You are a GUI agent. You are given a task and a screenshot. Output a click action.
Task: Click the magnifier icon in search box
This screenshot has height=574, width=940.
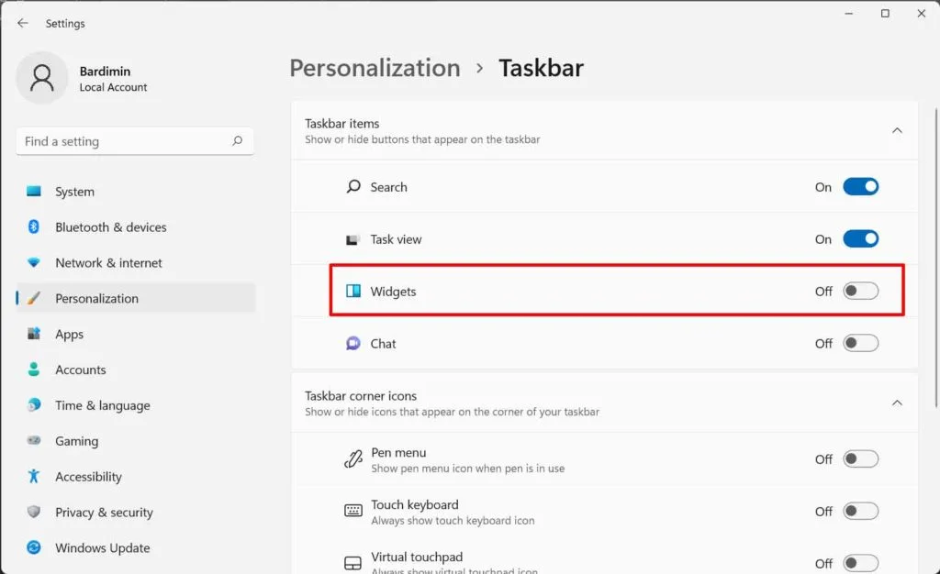point(238,140)
